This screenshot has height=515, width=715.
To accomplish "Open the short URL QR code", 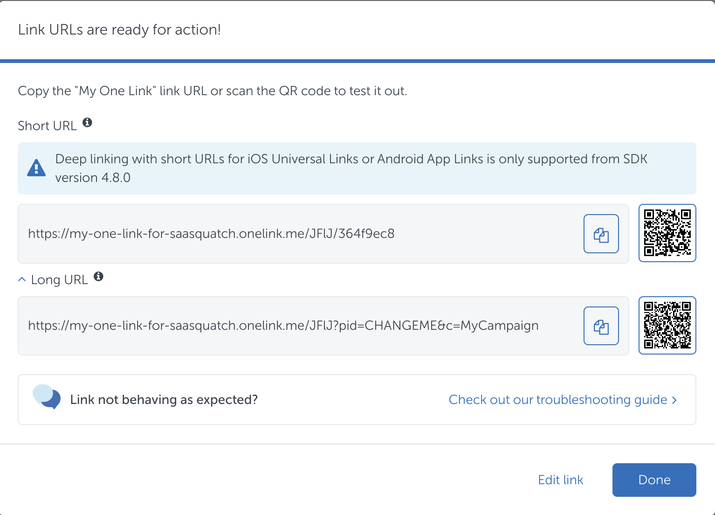I will point(667,233).
